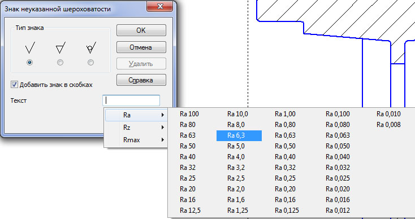Choose Ra 6,3 from the list
Image resolution: width=415 pixels, height=219 pixels.
tap(239, 135)
